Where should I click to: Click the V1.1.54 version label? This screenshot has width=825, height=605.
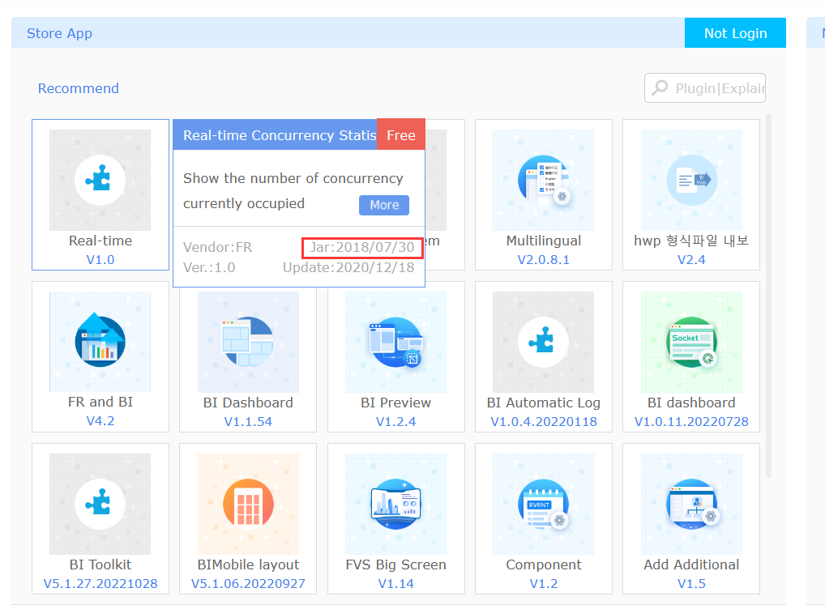(248, 421)
